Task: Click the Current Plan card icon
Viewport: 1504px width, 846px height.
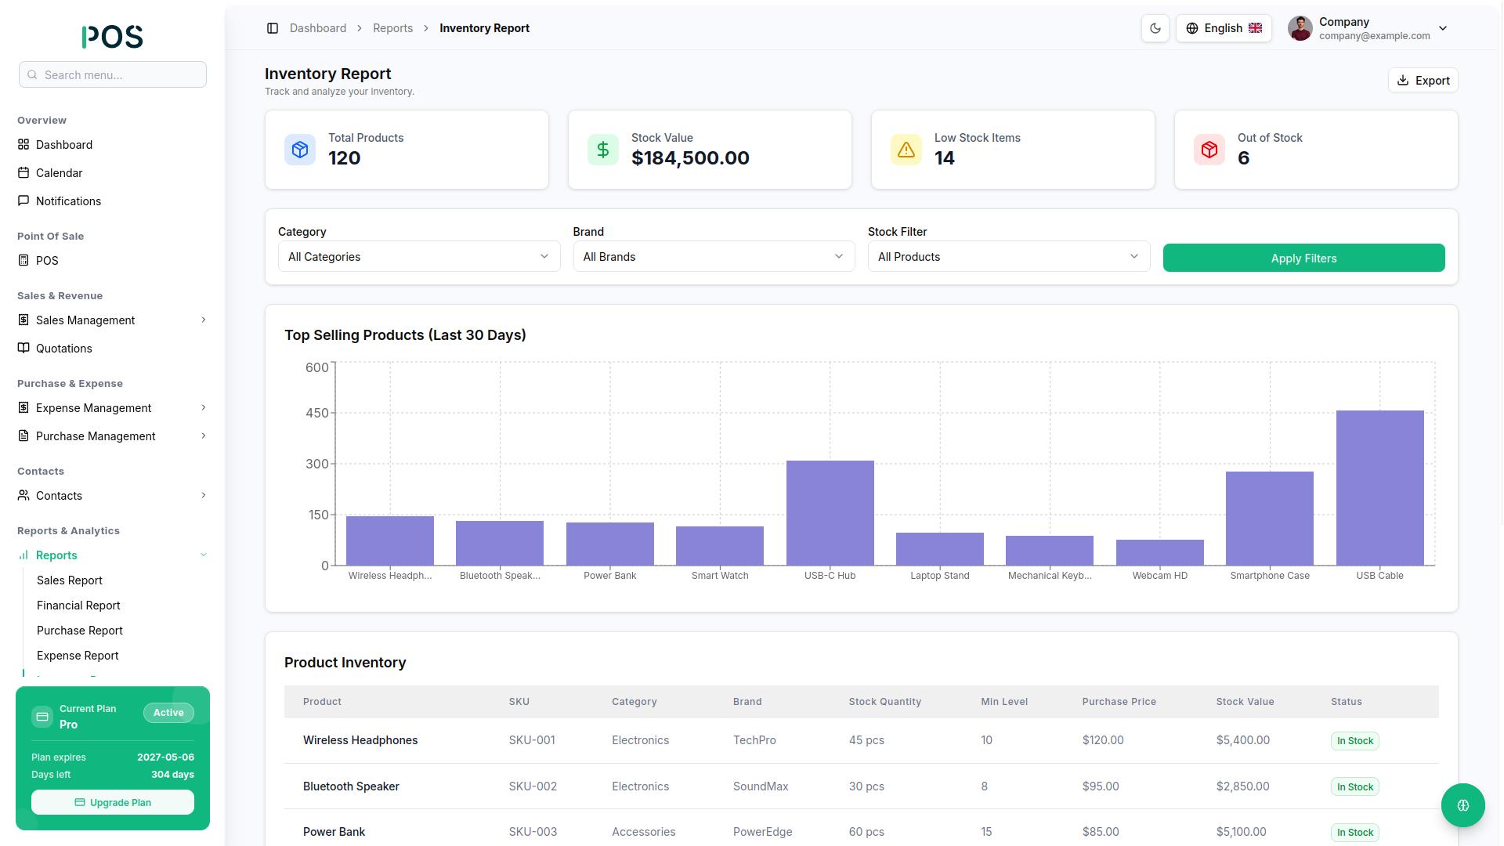Action: pos(42,717)
